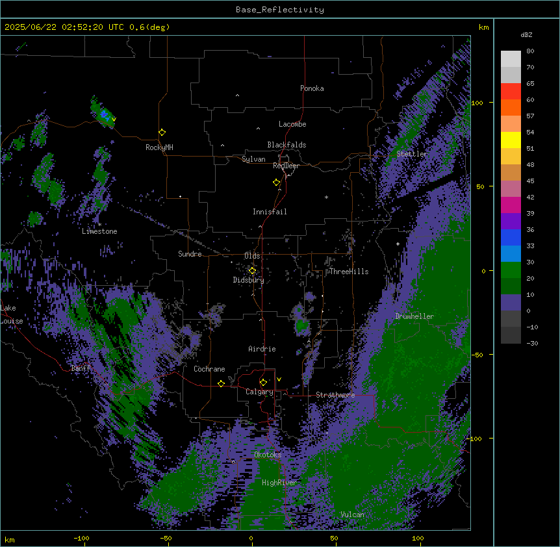Click the Lacombe city label
The height and width of the screenshot is (547, 560).
tap(292, 124)
